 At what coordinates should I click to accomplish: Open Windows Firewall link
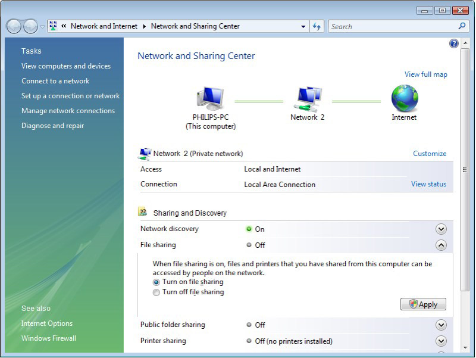[x=49, y=338]
